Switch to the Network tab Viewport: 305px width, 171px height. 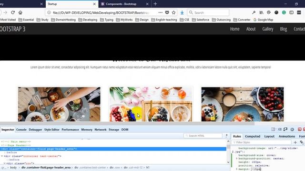[x=101, y=130]
